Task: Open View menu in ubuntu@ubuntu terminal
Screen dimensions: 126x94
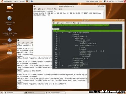Action: click(x=44, y=9)
